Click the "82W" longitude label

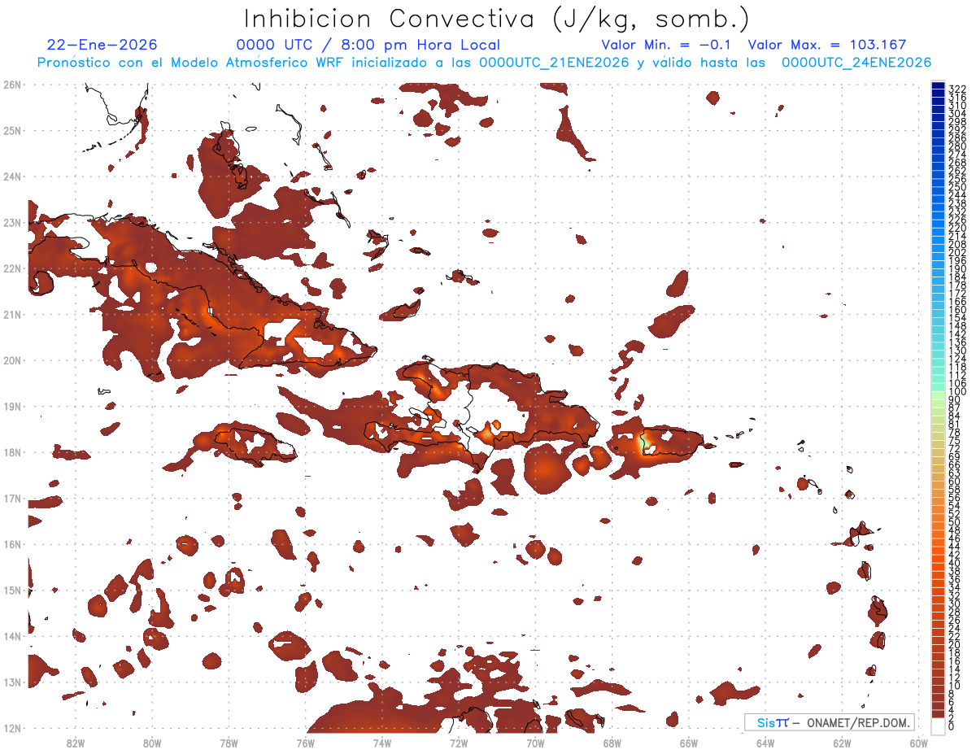[x=75, y=743]
